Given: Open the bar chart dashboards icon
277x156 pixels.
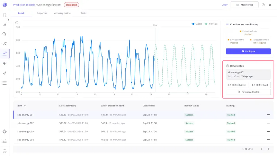Looking at the screenshot, I should tap(5, 24).
